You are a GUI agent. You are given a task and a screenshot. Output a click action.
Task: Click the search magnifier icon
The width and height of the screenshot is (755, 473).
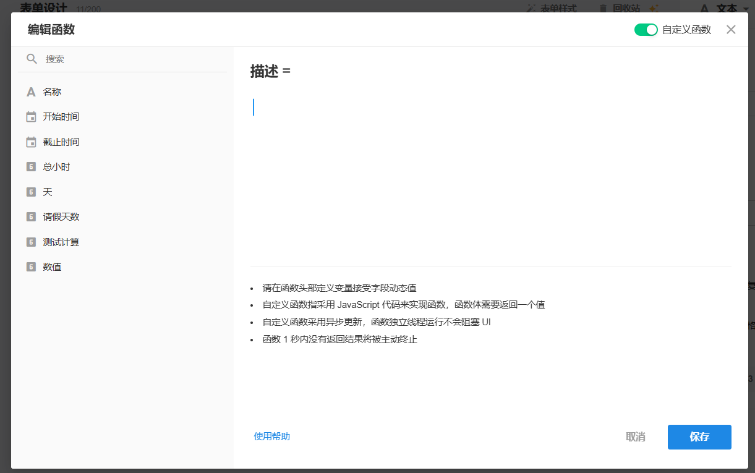point(32,59)
